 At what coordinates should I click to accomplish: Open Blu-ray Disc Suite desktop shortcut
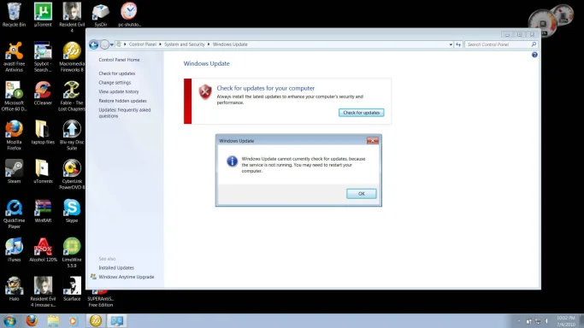(72, 135)
